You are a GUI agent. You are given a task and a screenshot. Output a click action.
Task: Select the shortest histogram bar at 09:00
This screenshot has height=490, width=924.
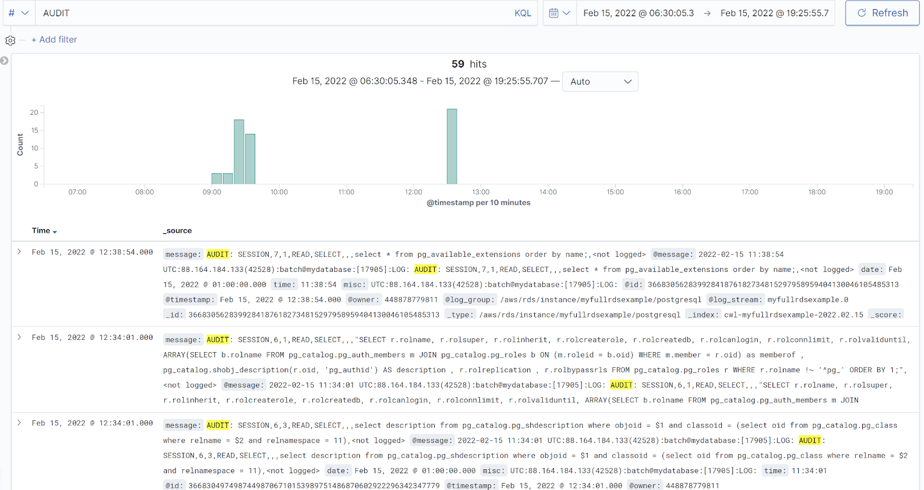click(x=217, y=179)
